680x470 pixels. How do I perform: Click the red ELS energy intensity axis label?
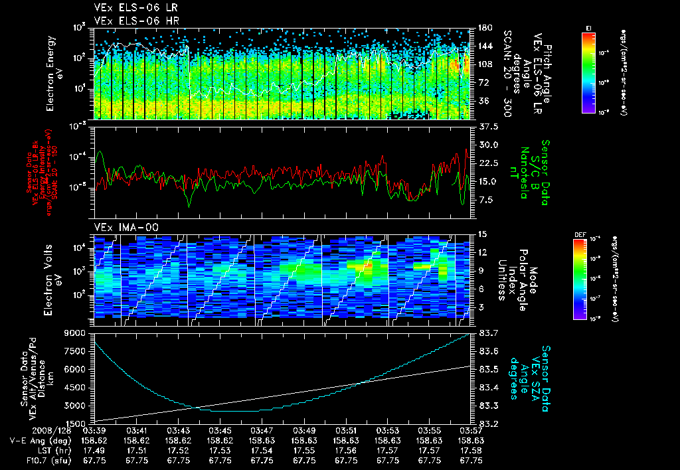[42, 173]
